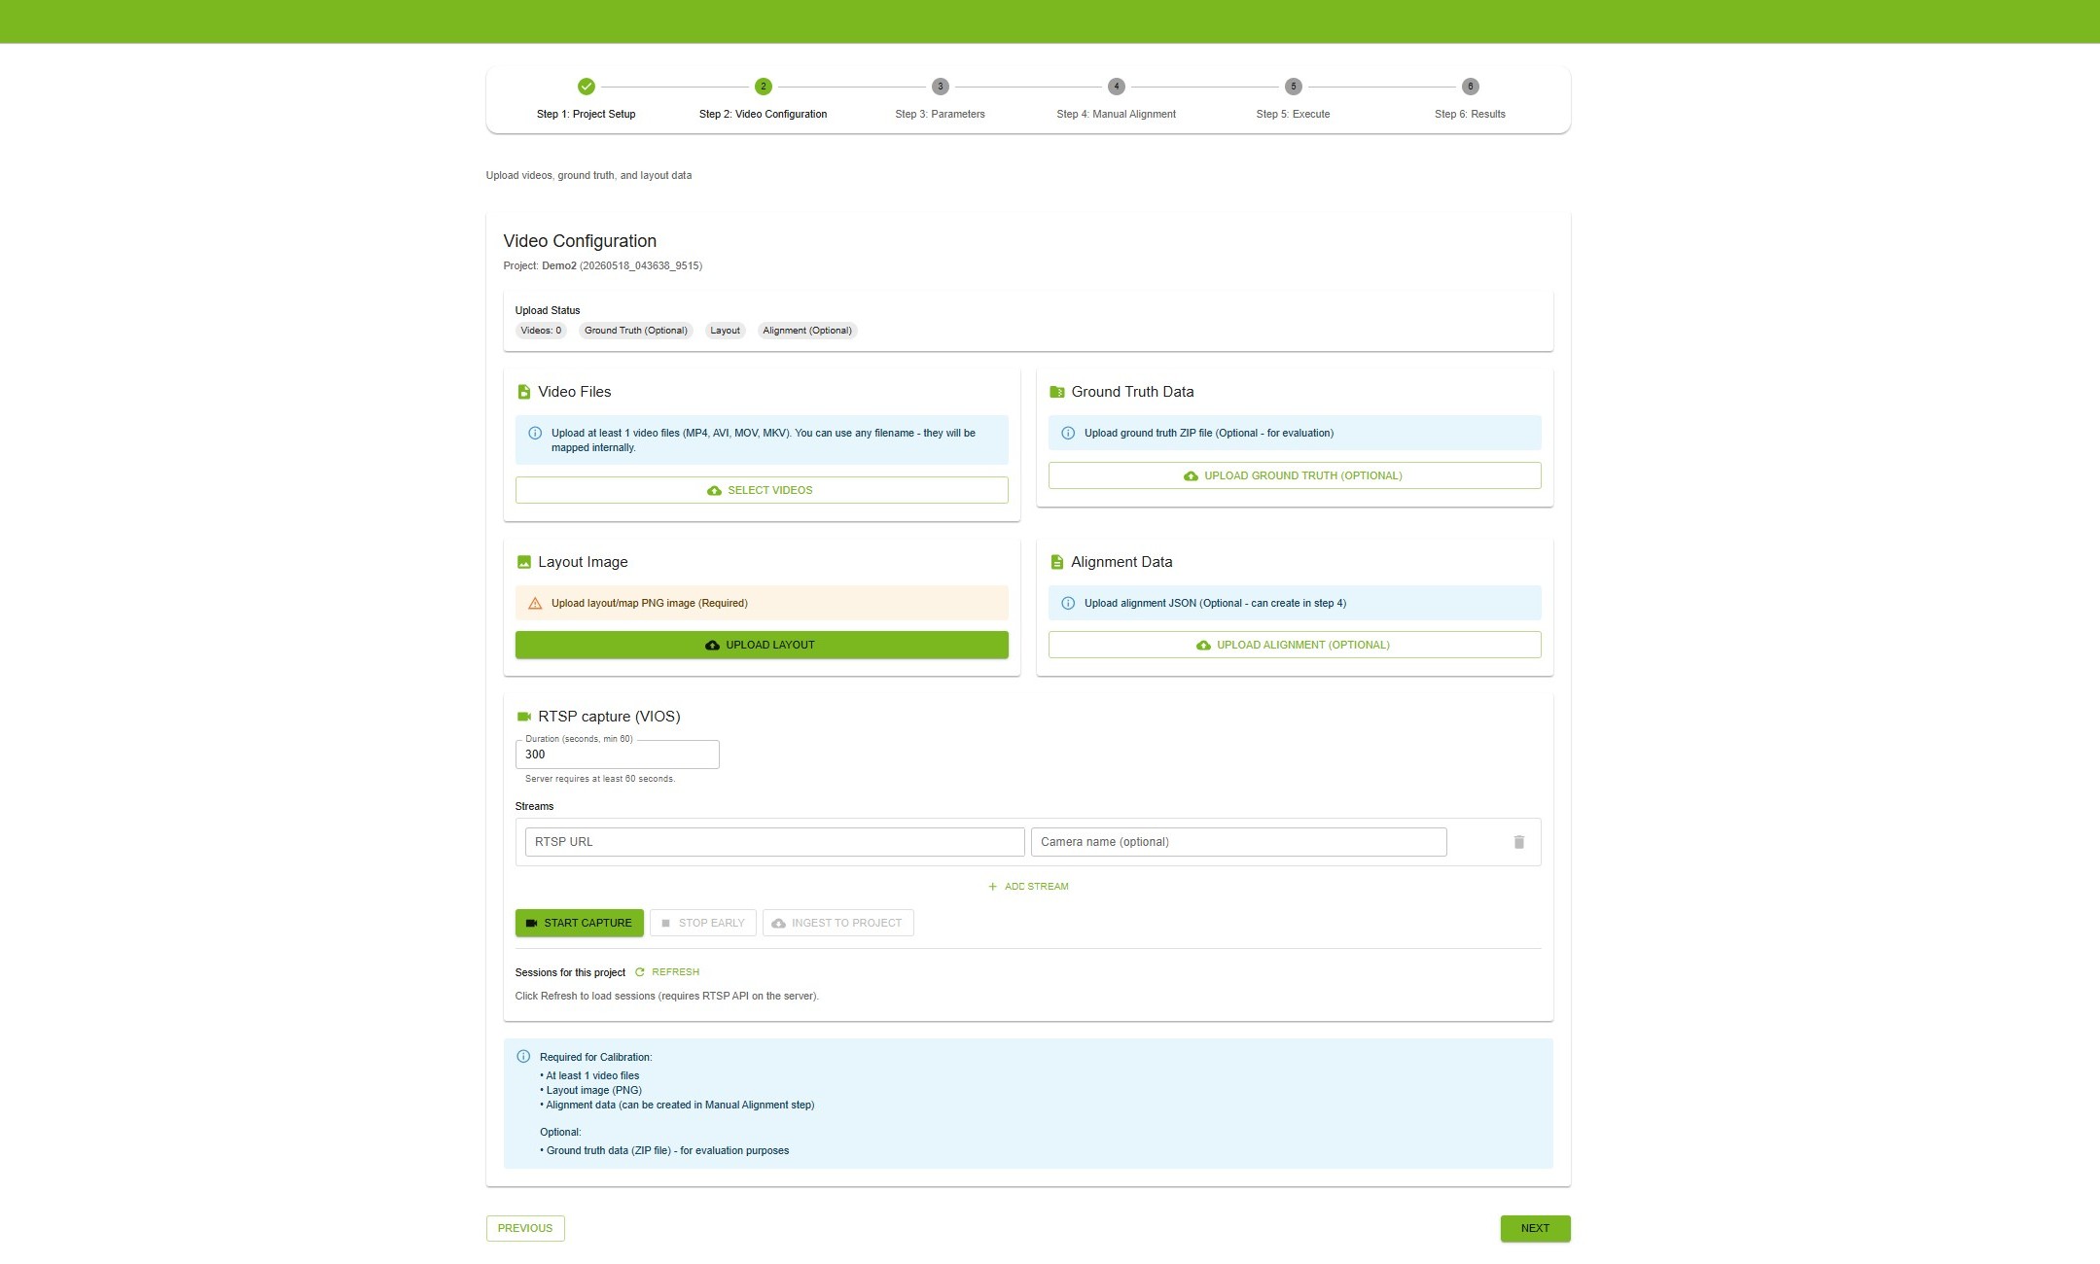The height and width of the screenshot is (1264, 2100).
Task: Click the Step 6 circle icon
Action: pos(1470,87)
